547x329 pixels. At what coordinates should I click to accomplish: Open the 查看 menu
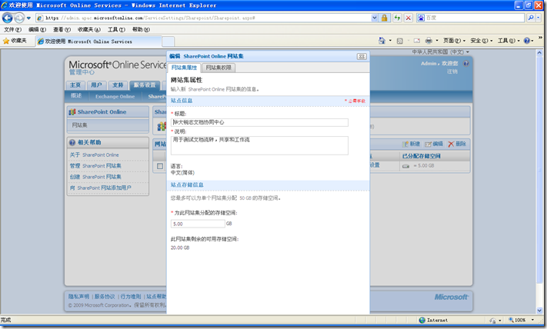[x=62, y=30]
